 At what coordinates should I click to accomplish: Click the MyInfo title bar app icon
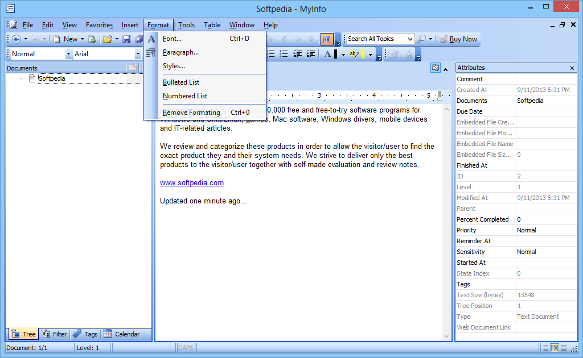[10, 8]
